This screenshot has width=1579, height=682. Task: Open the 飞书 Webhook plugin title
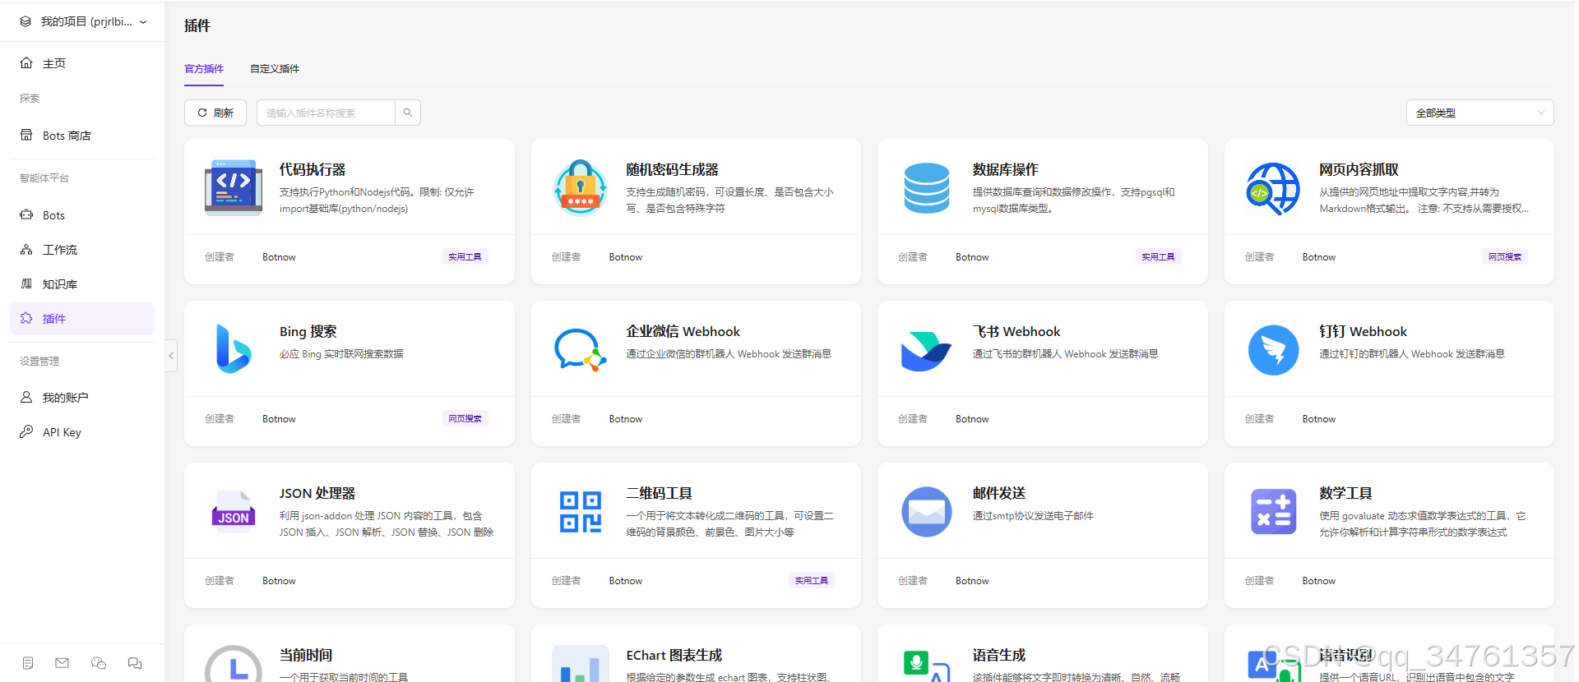pyautogui.click(x=1016, y=331)
